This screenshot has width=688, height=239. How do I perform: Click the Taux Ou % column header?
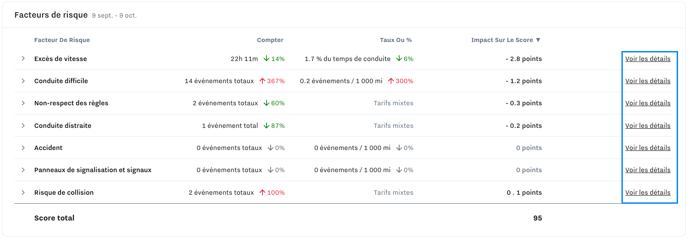pos(396,40)
